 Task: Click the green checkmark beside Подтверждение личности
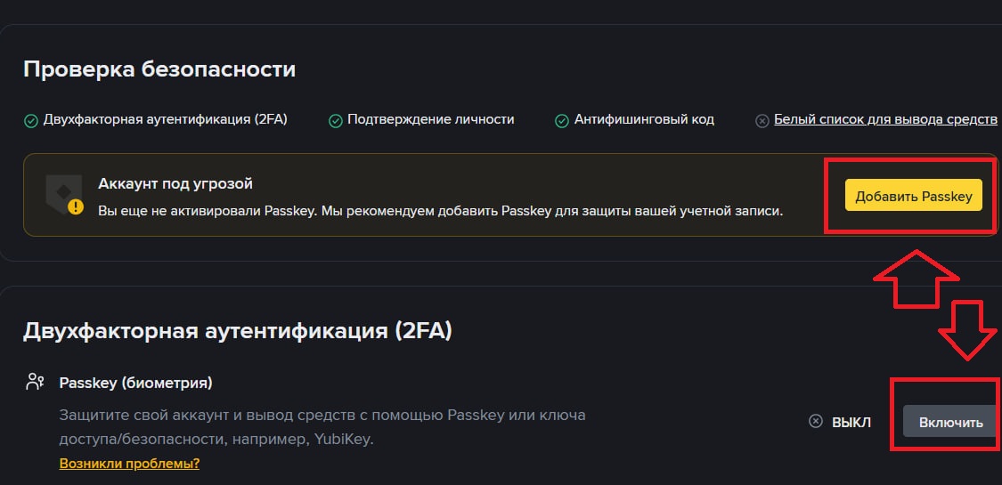[x=336, y=120]
